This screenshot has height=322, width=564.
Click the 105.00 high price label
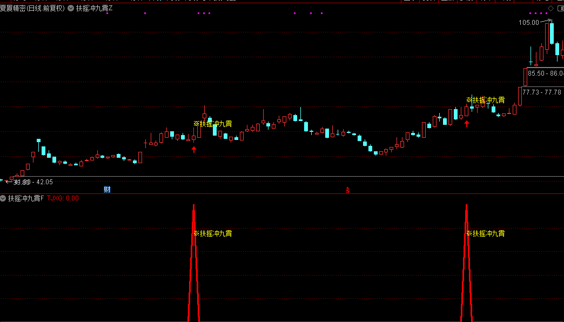pyautogui.click(x=529, y=23)
